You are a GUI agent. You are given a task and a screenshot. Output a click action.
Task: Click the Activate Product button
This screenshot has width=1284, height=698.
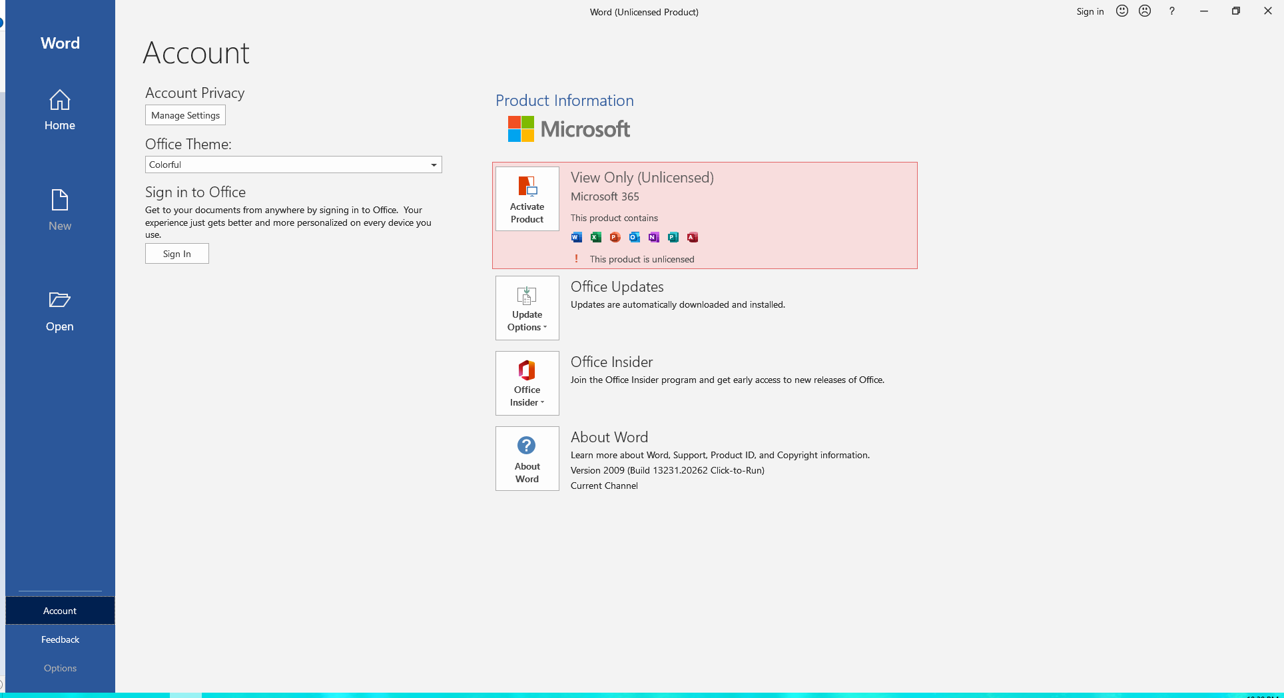click(x=527, y=198)
